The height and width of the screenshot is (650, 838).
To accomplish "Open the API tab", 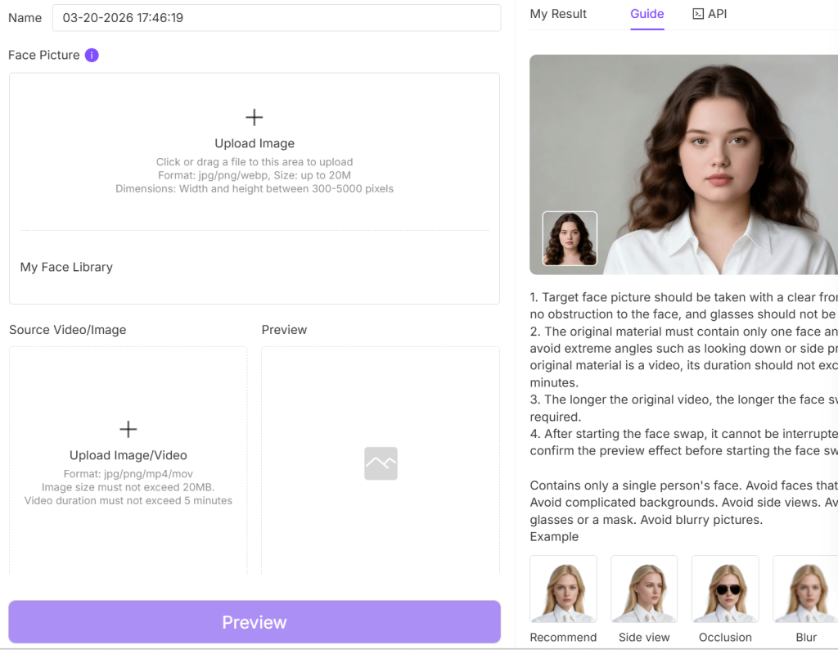I will 710,14.
